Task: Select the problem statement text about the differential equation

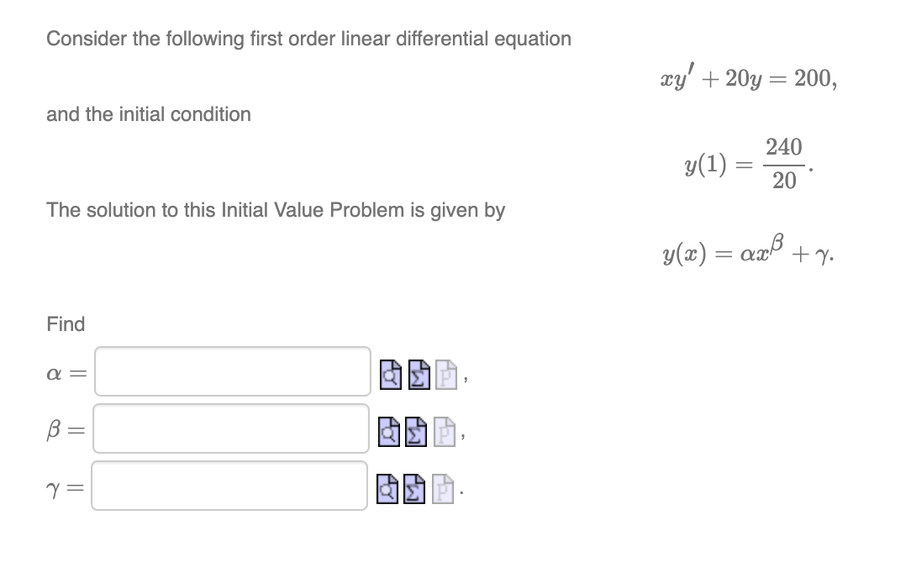Action: pyautogui.click(x=308, y=39)
